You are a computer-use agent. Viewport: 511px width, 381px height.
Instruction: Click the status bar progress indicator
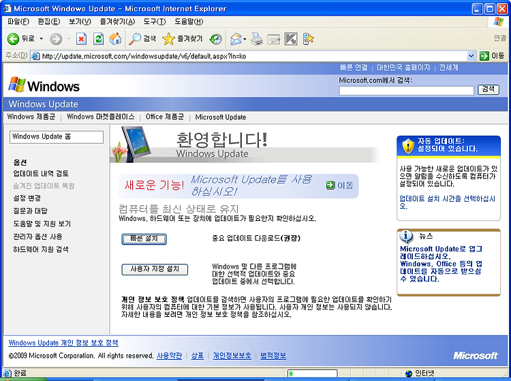coord(312,374)
